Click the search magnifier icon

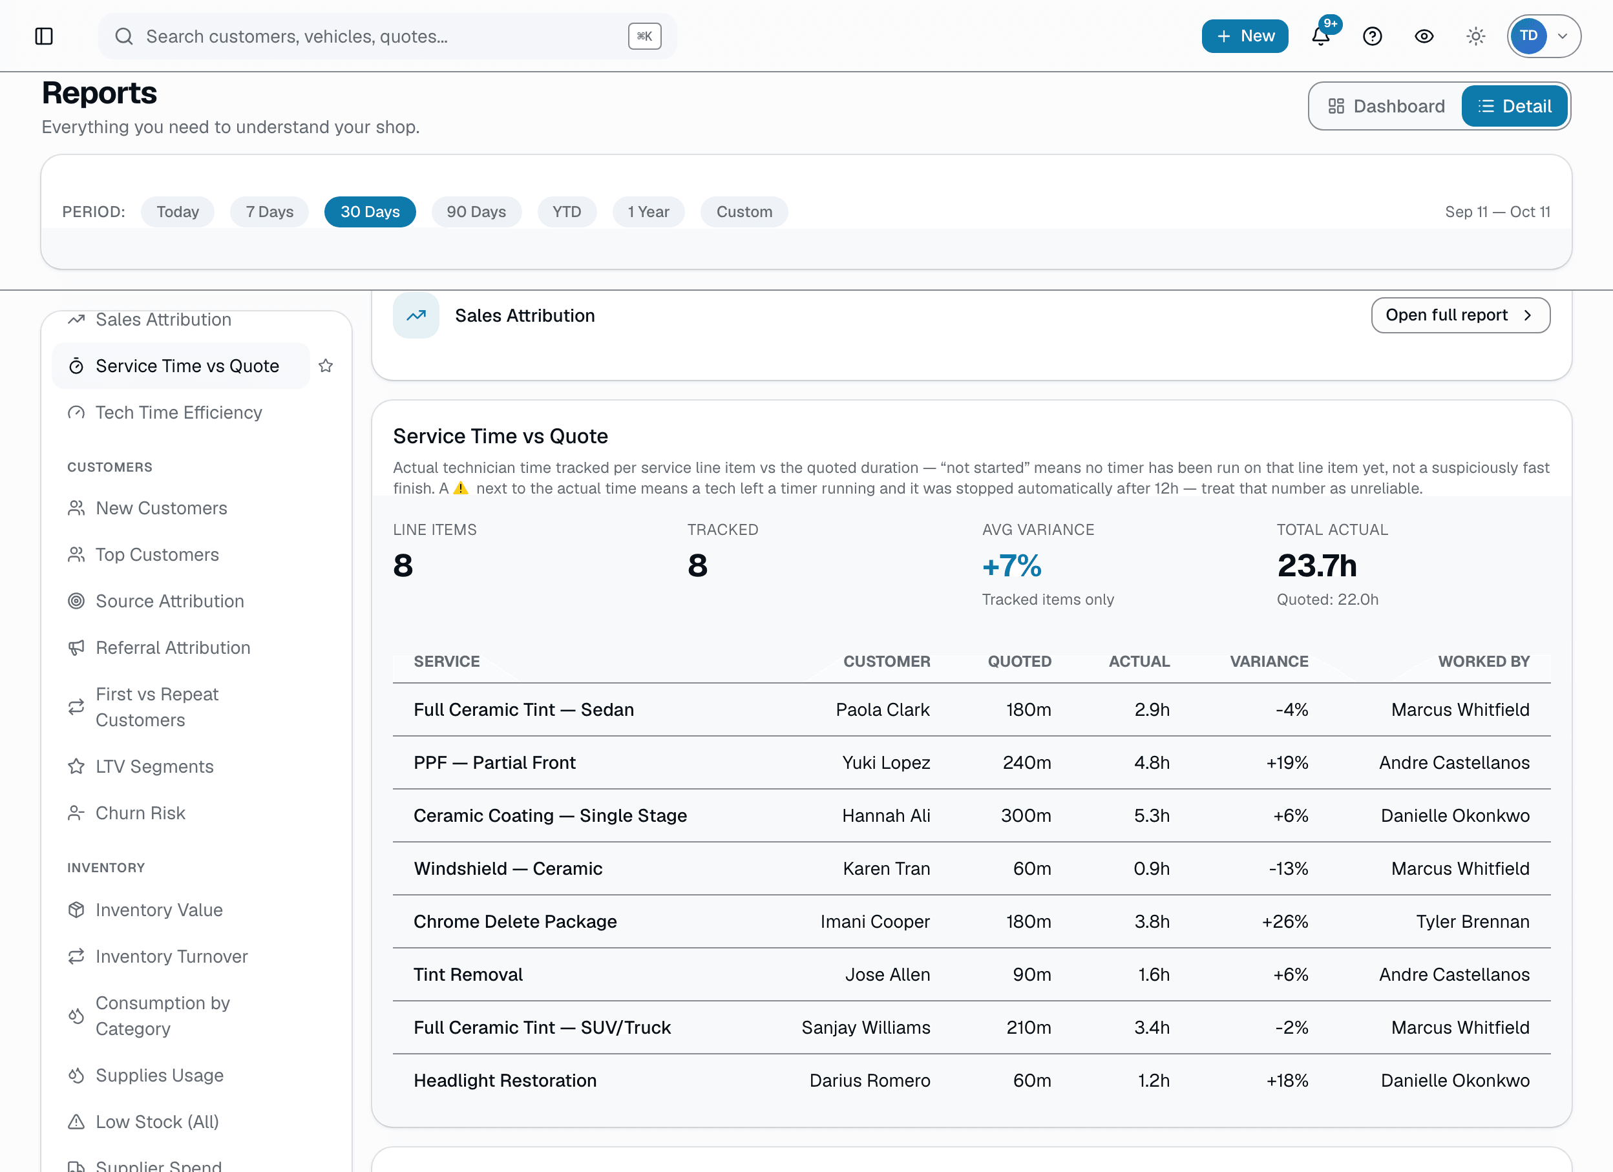coord(123,36)
